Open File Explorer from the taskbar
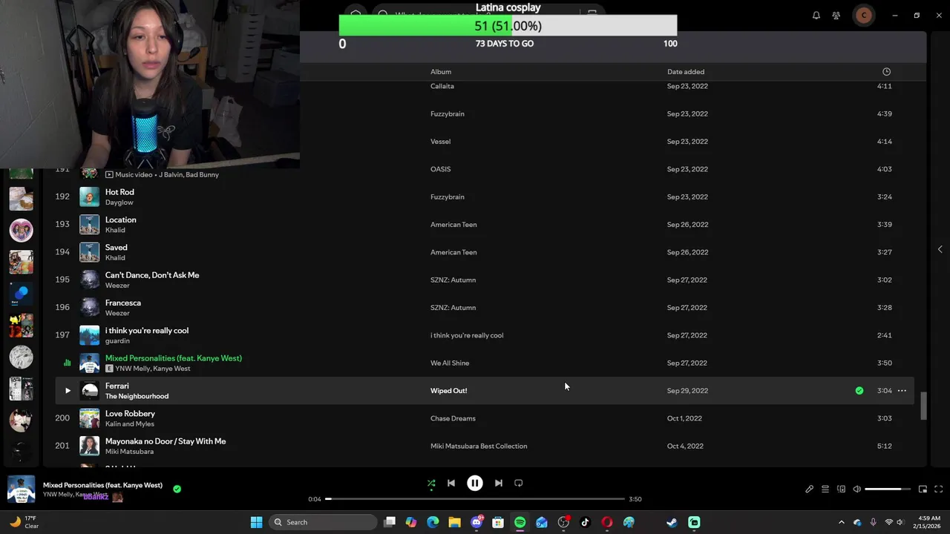950x534 pixels. click(454, 522)
